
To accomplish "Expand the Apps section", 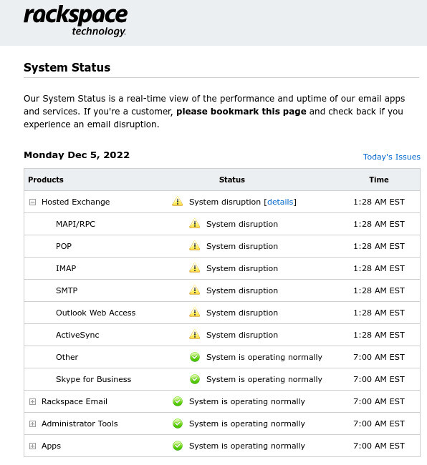I will click(32, 446).
